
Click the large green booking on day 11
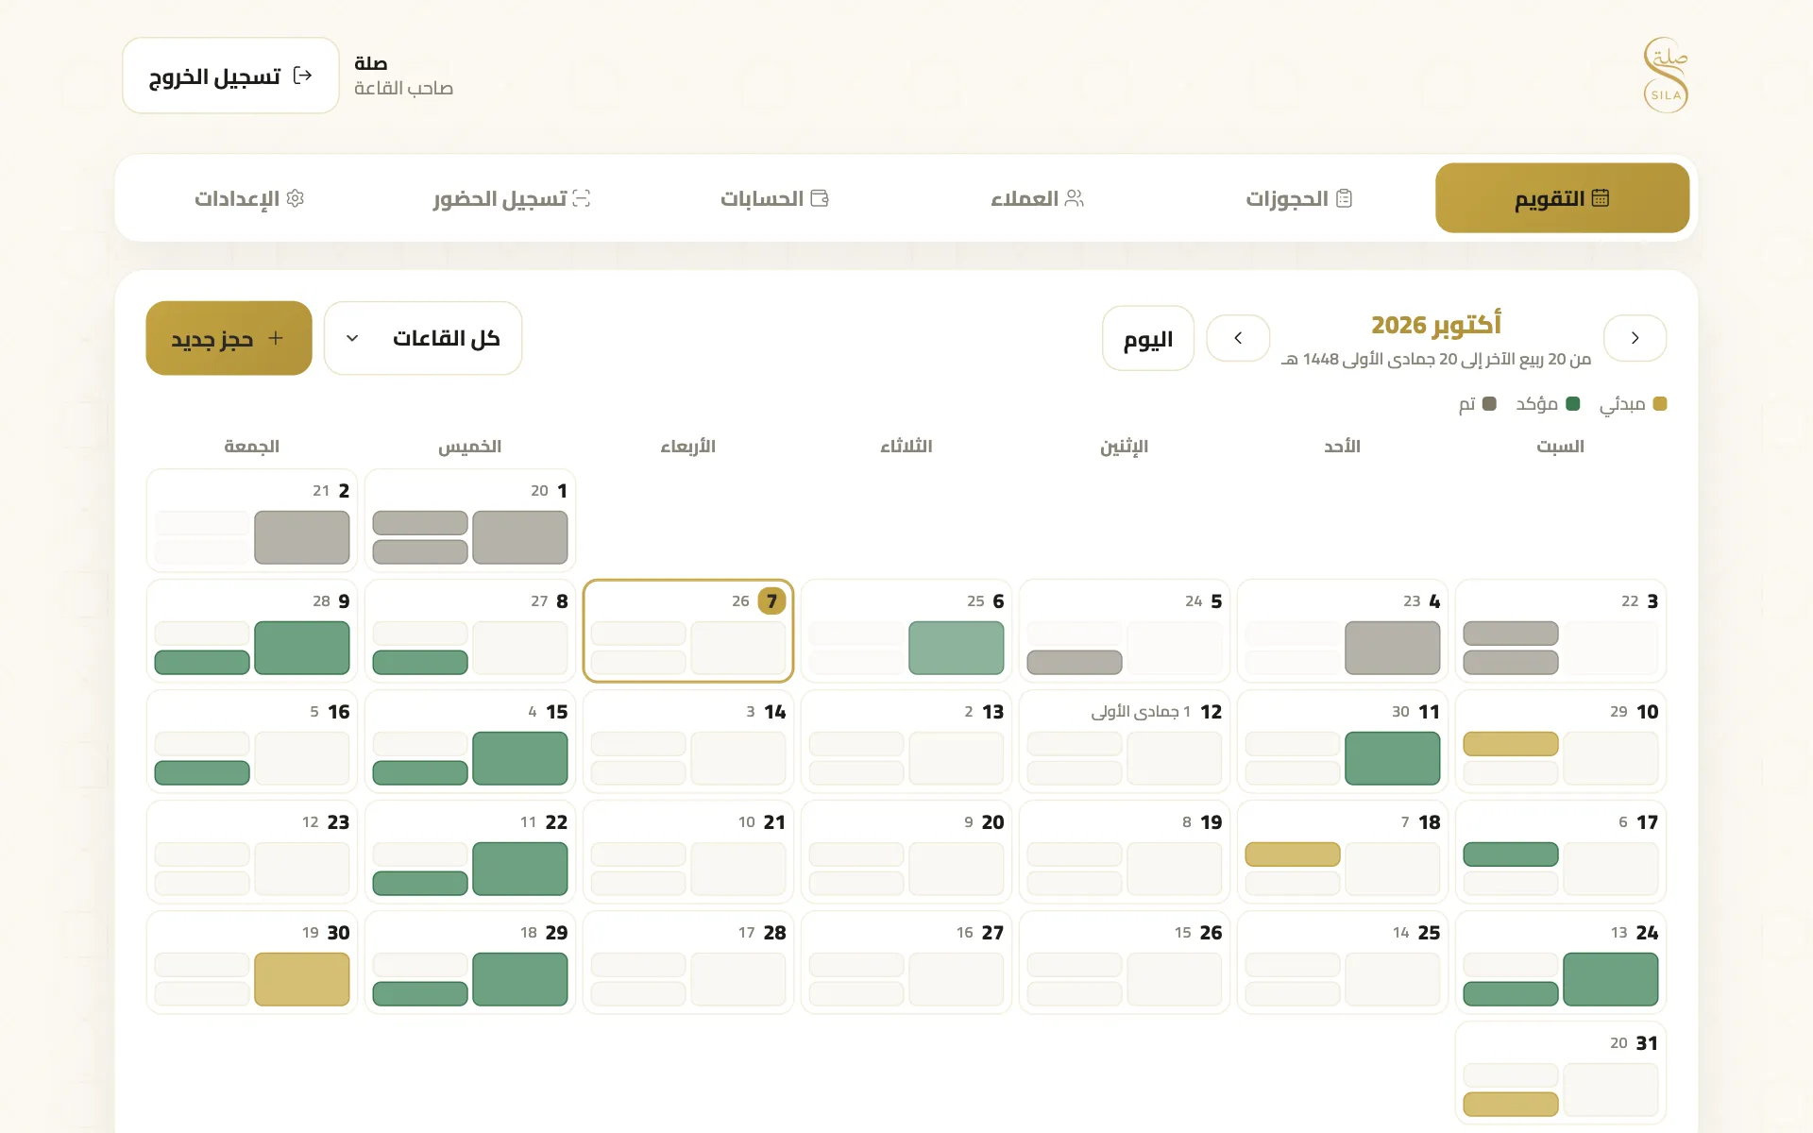pyautogui.click(x=1393, y=758)
